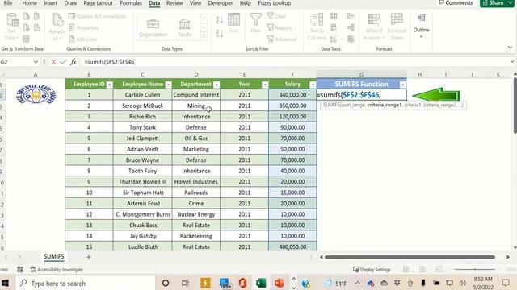The height and width of the screenshot is (290, 517).
Task: Switch to Page Layout tab
Action: pyautogui.click(x=98, y=3)
